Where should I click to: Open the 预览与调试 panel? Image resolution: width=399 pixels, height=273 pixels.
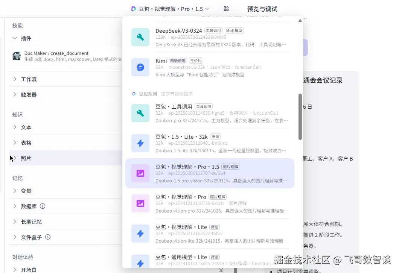pyautogui.click(x=262, y=9)
